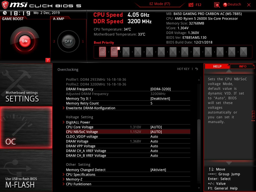This screenshot has height=192, width=256.
Task: Open M-FLASH BIOS flashing section
Action: (26, 170)
